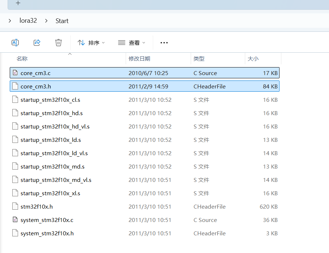
Task: Sort by 修改日期 column header
Action: click(139, 59)
